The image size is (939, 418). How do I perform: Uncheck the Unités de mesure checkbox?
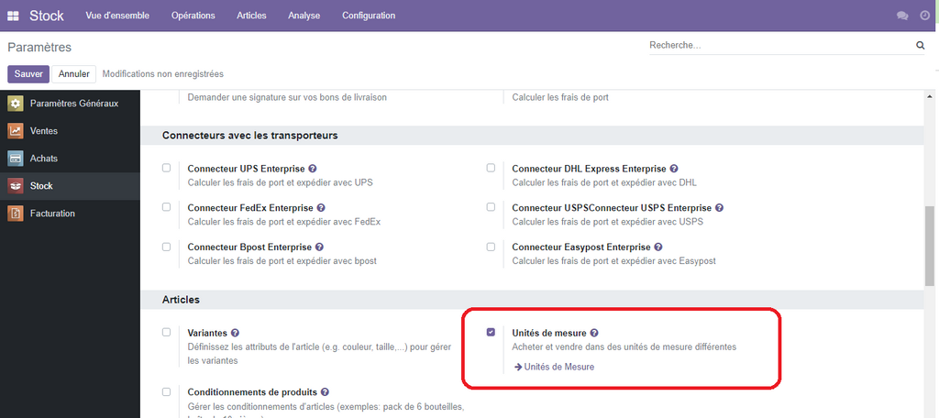tap(491, 332)
